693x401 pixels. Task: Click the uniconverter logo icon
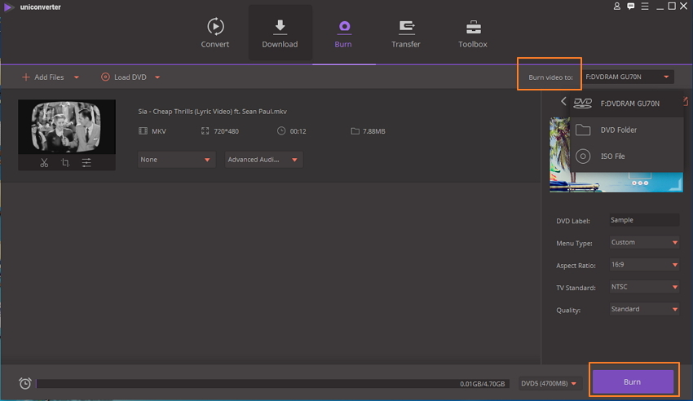(x=8, y=7)
